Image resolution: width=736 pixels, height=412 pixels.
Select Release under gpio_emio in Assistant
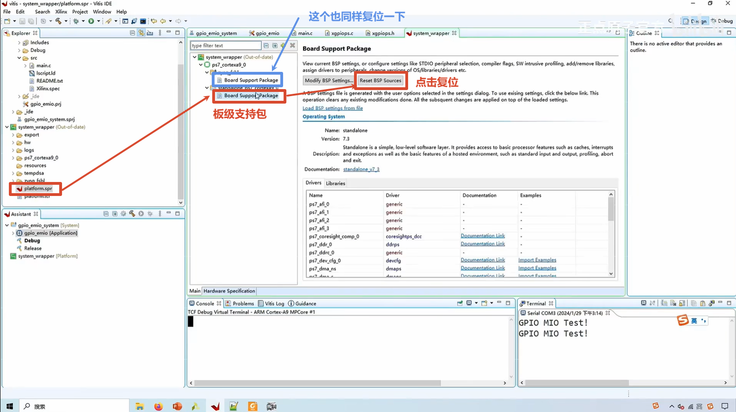point(33,248)
